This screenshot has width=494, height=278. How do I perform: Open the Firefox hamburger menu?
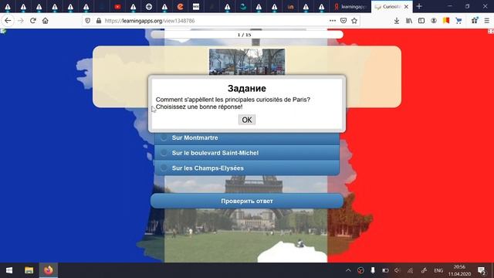click(487, 21)
